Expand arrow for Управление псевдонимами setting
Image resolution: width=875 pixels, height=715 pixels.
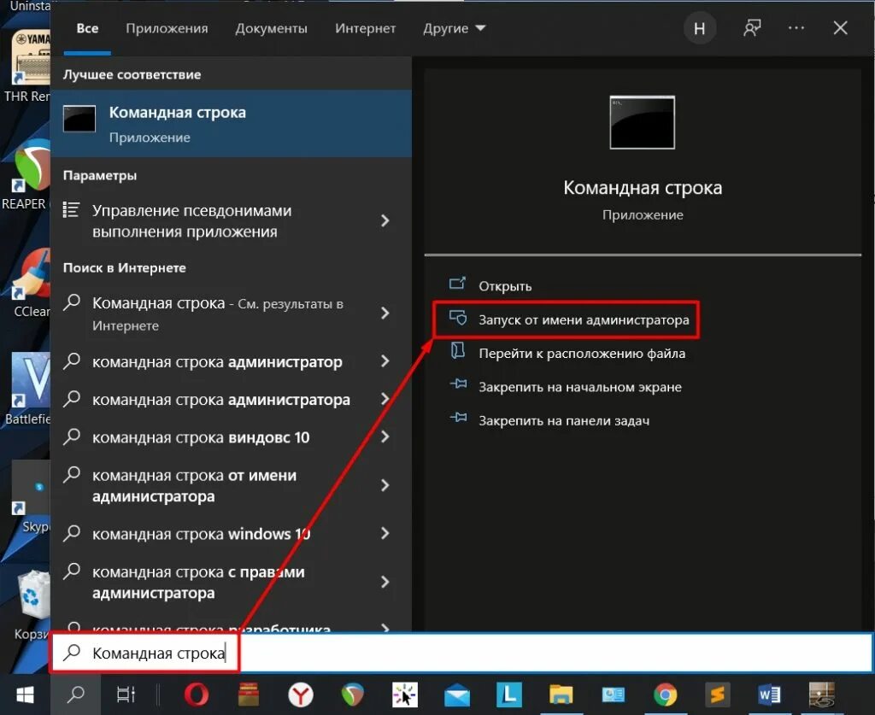385,221
